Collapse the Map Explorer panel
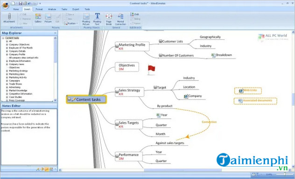This screenshot has width=295, height=179. (55, 33)
